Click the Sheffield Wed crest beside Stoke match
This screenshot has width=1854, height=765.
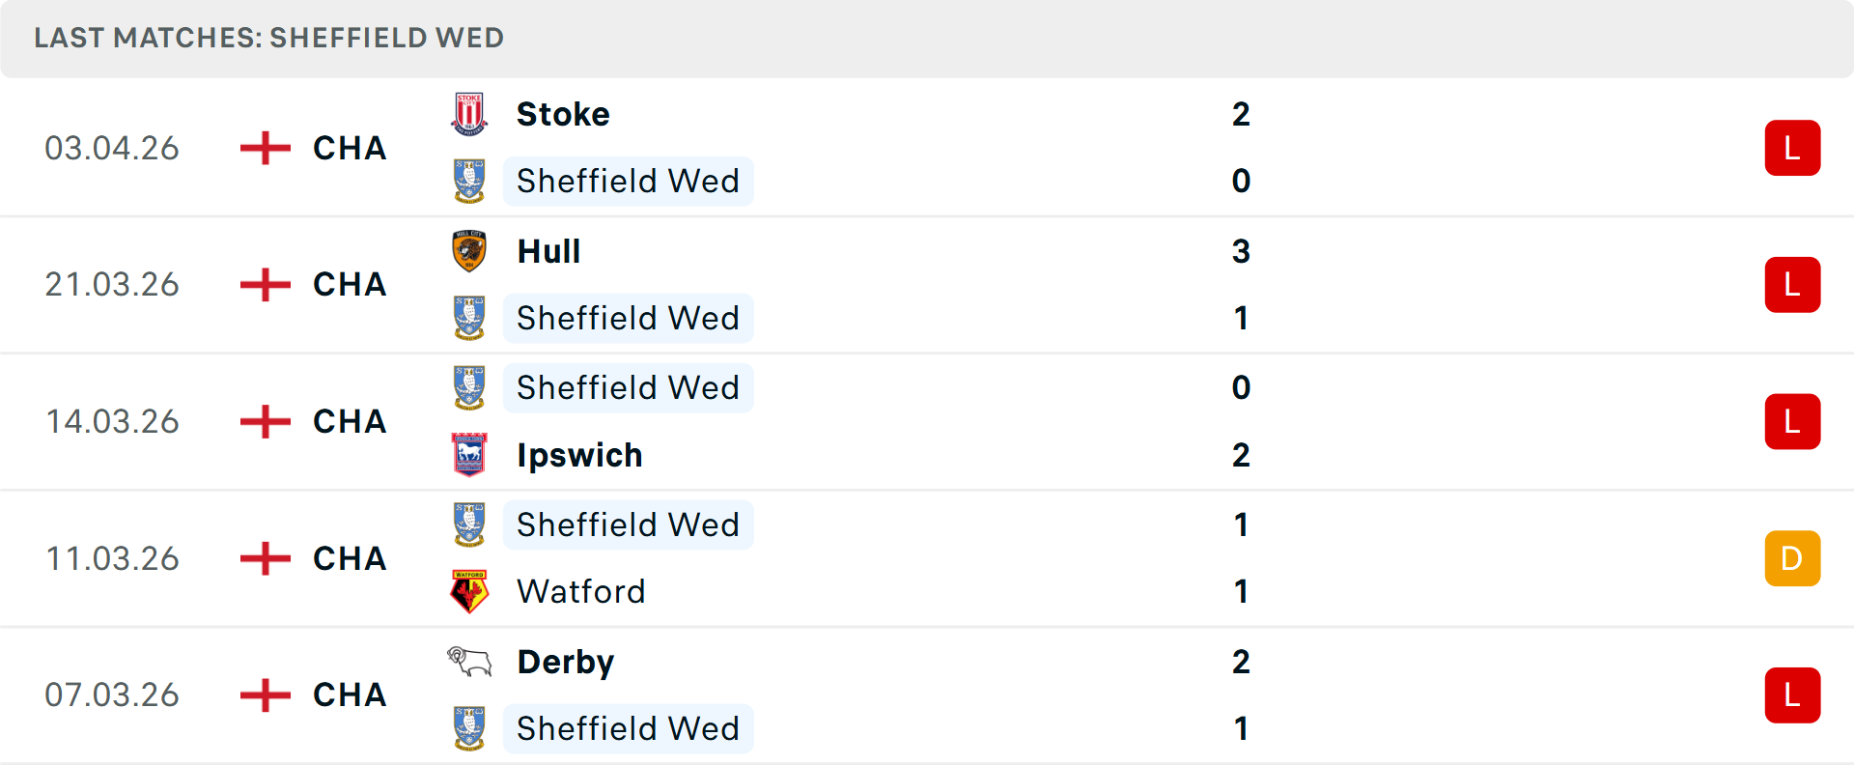coord(470,181)
